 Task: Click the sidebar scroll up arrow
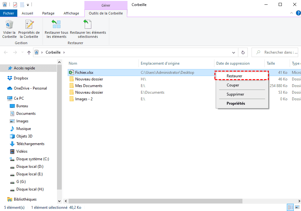(x=59, y=62)
